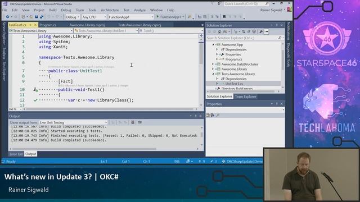
Task: Click Categorized icon in Properties panel
Action: pos(209,115)
